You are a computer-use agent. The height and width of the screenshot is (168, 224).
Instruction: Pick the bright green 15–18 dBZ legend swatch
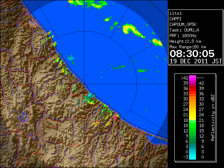pos(192,125)
